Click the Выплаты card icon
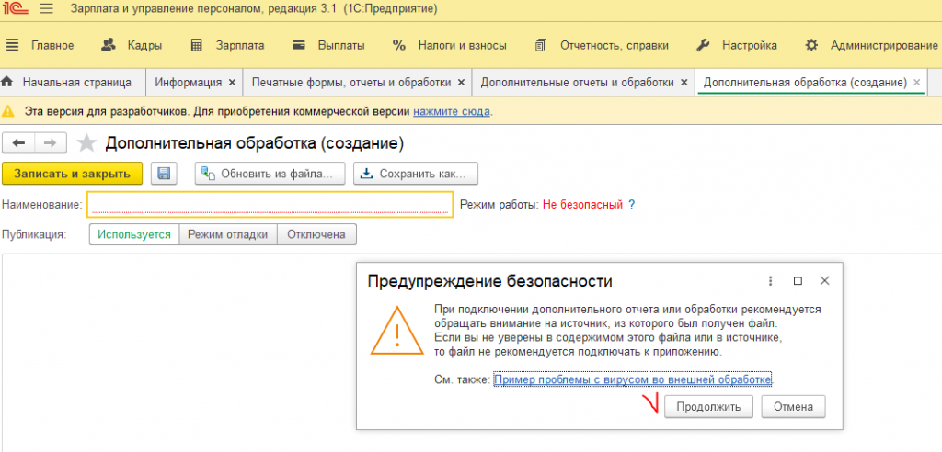Screen dimensions: 942x452 click(299, 46)
